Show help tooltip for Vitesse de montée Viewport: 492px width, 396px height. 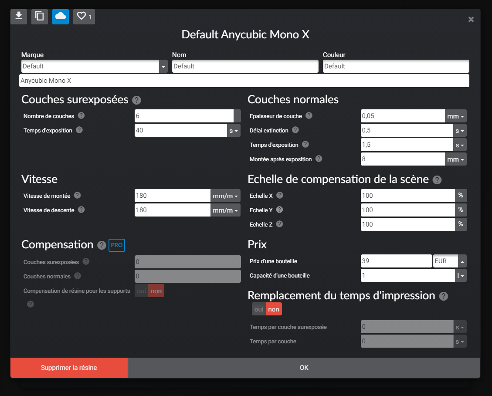tap(78, 196)
